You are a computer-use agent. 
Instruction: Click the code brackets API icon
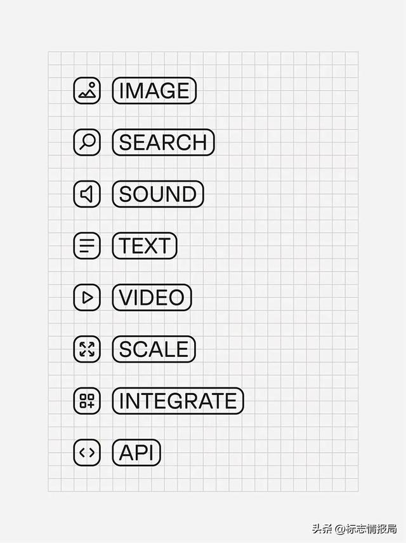coord(87,453)
